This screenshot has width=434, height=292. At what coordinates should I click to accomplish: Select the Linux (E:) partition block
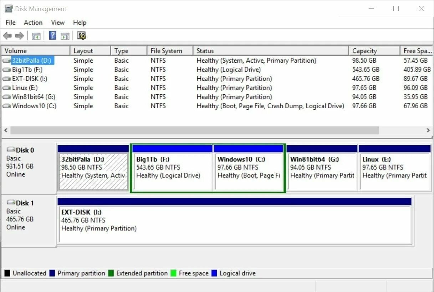(395, 168)
